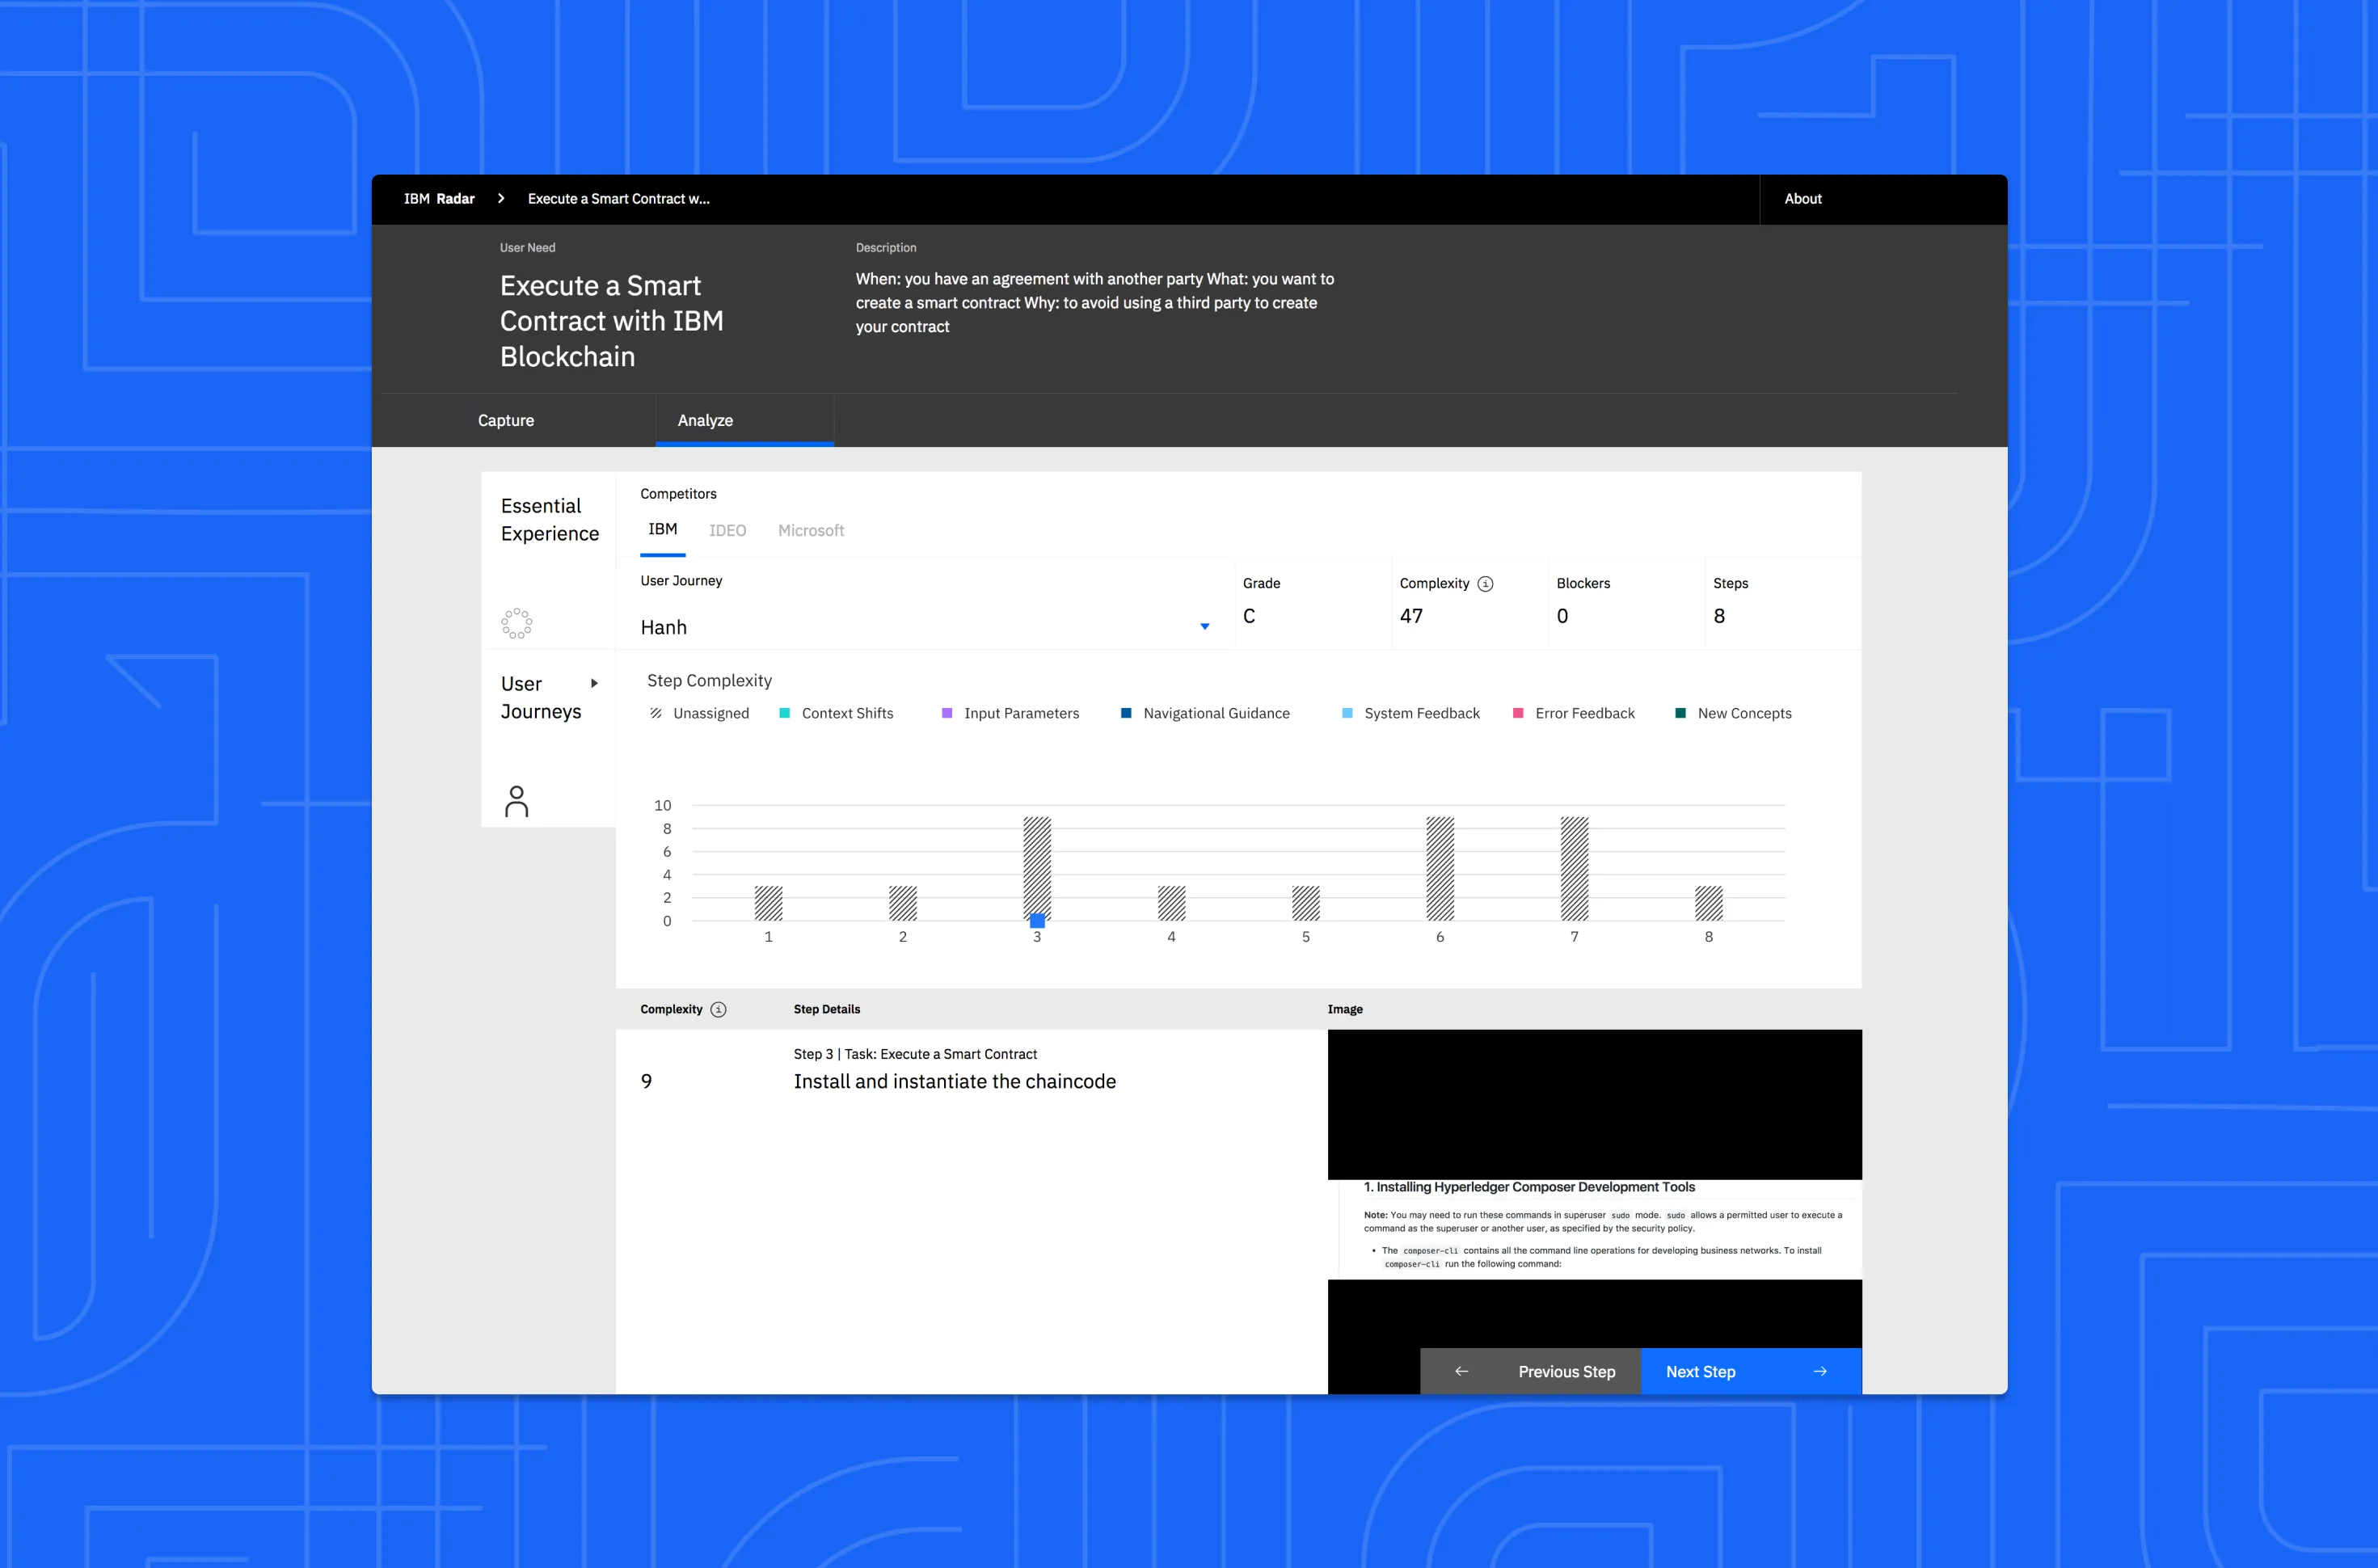Open Execute a Smart Contract breadcrumb
The height and width of the screenshot is (1568, 2378).
click(x=618, y=199)
